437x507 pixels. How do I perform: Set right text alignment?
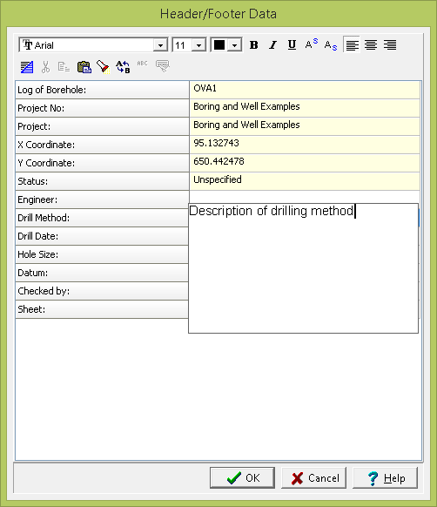[390, 45]
